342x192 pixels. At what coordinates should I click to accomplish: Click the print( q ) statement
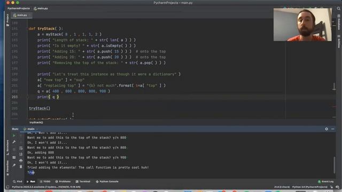(48, 97)
